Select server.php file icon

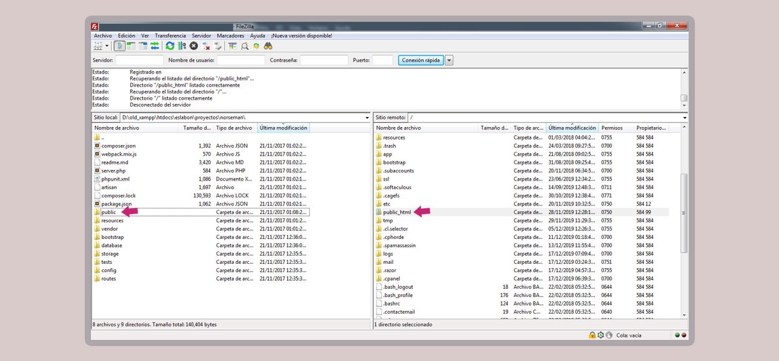[x=97, y=171]
